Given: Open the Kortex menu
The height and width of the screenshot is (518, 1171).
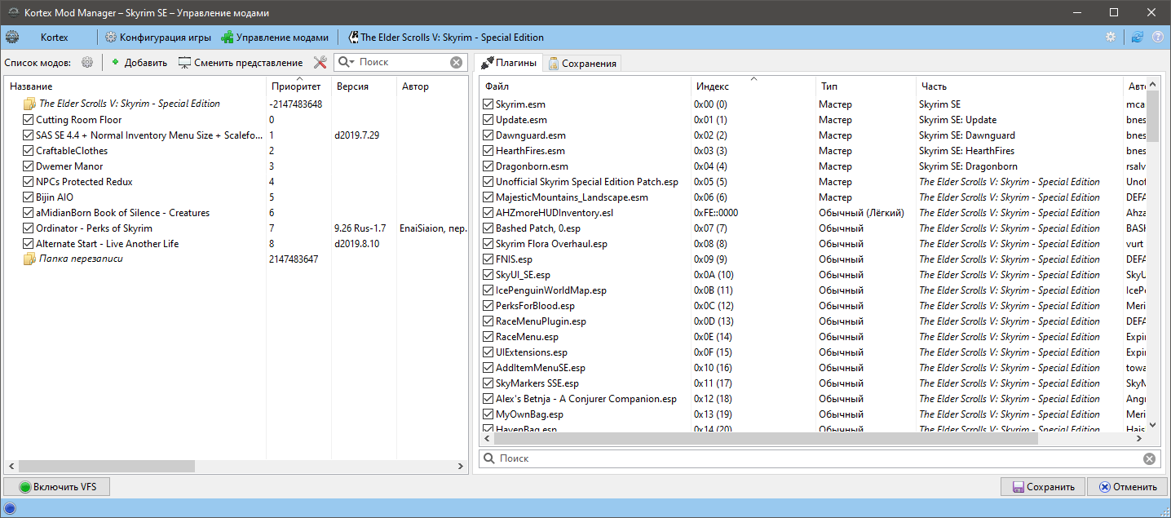Looking at the screenshot, I should [x=54, y=37].
